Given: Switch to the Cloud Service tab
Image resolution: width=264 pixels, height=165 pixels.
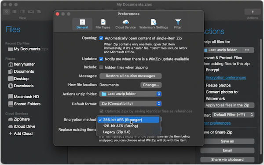Looking at the screenshot, I should (125, 24).
